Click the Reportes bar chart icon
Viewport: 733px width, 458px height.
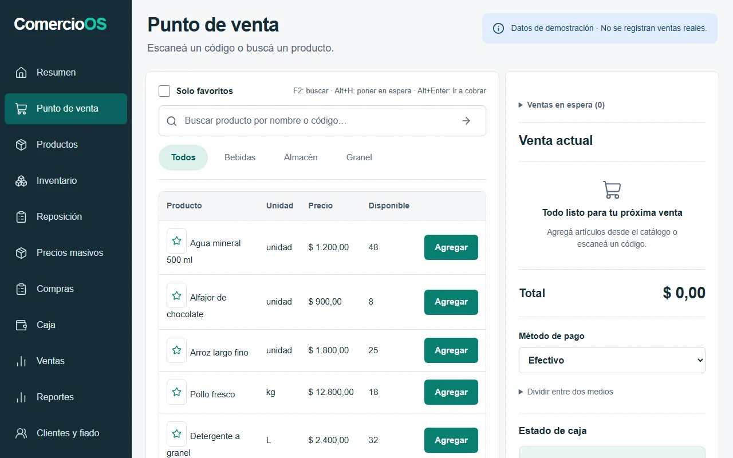coord(21,397)
